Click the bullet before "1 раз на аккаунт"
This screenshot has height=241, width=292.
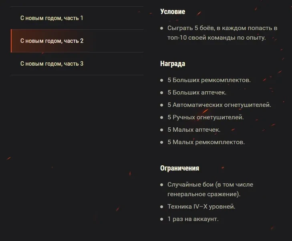[x=162, y=219]
